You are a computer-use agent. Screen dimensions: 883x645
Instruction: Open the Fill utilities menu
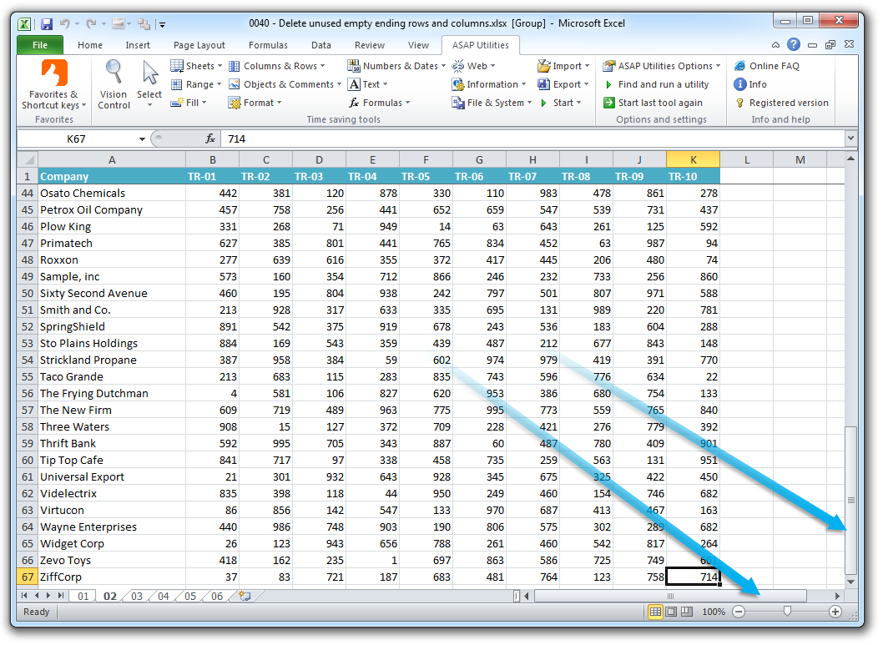point(189,103)
